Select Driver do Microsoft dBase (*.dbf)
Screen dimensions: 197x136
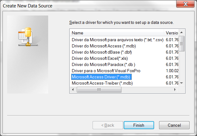coord(102,52)
